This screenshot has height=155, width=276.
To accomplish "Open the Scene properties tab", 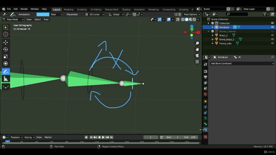I will click(205, 88).
